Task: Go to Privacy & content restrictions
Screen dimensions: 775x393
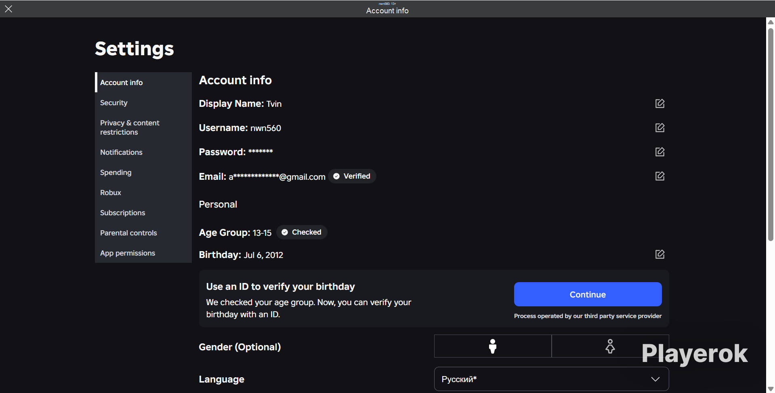Action: point(143,127)
